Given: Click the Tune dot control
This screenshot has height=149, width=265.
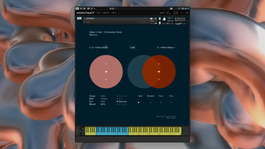Looking at the screenshot, I should (161, 102).
